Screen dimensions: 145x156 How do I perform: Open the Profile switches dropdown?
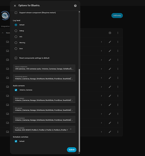pos(44,129)
